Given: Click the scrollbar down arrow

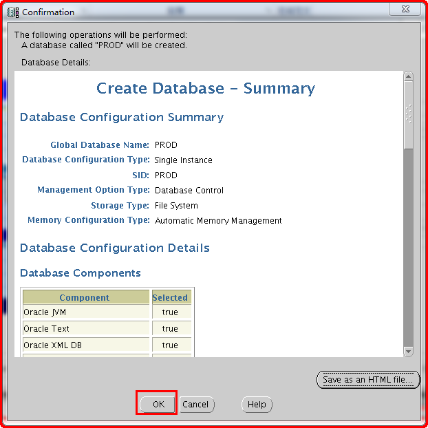Looking at the screenshot, I should 408,352.
